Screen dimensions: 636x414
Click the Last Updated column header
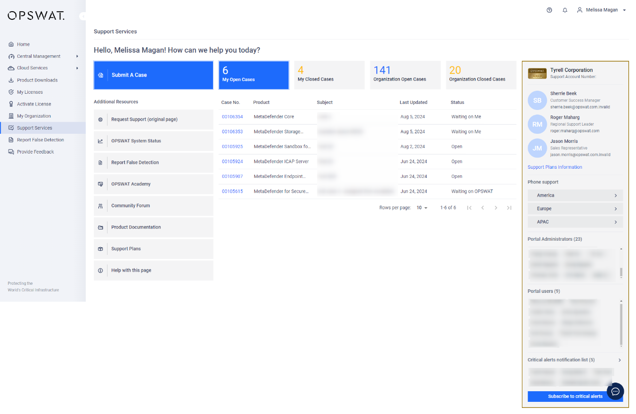(x=413, y=102)
